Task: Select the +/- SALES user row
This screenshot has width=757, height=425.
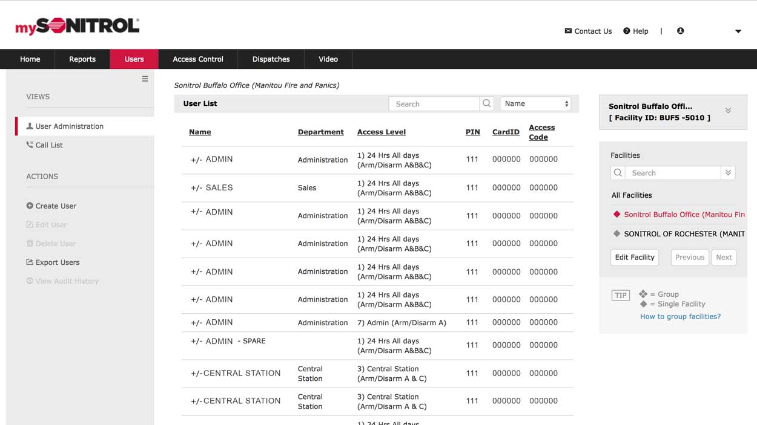Action: coord(377,188)
